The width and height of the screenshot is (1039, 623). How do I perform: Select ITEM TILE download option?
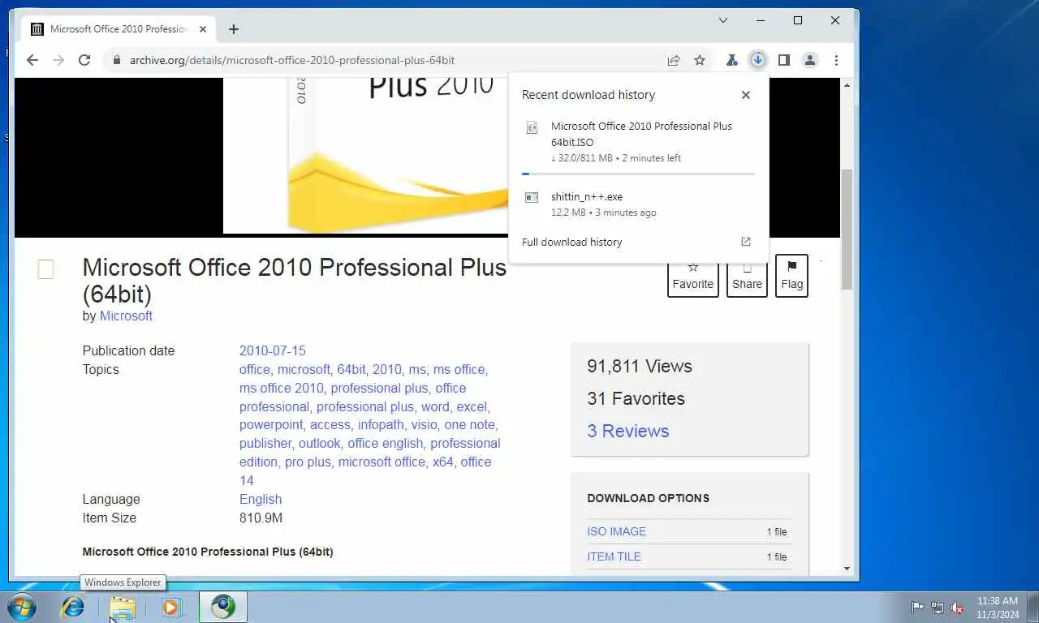click(x=614, y=556)
